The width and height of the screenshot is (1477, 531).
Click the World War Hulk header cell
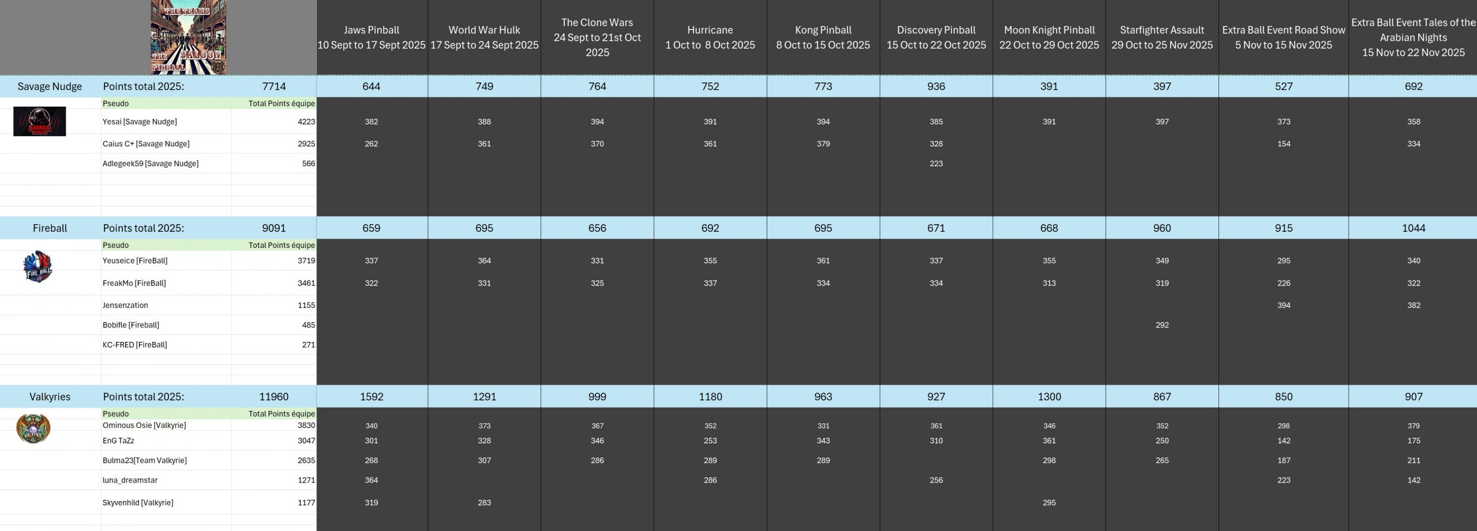click(484, 37)
